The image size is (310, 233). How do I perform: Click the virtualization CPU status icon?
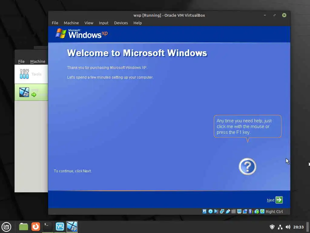[251, 211]
